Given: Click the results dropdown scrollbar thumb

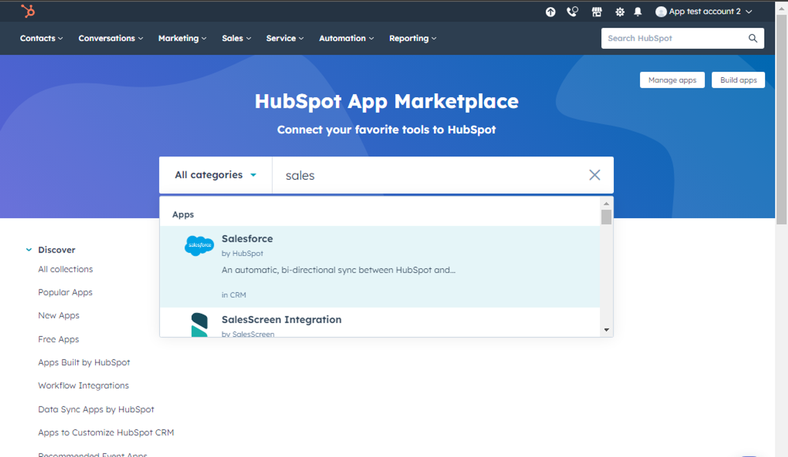Looking at the screenshot, I should click(606, 217).
